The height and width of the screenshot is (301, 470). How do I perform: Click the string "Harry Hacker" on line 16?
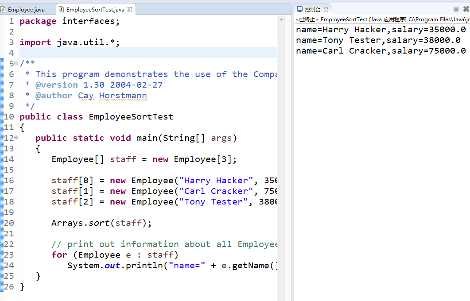216,181
